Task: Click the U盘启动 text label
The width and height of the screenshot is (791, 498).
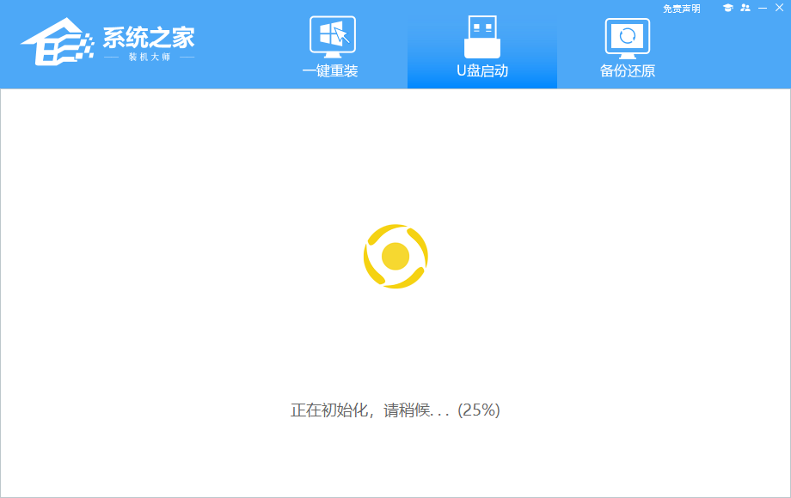Action: coord(481,70)
